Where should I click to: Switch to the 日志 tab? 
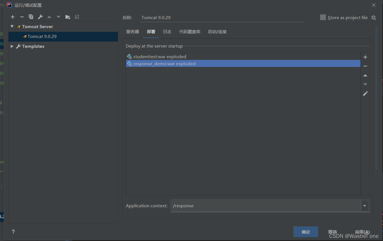[x=167, y=32]
